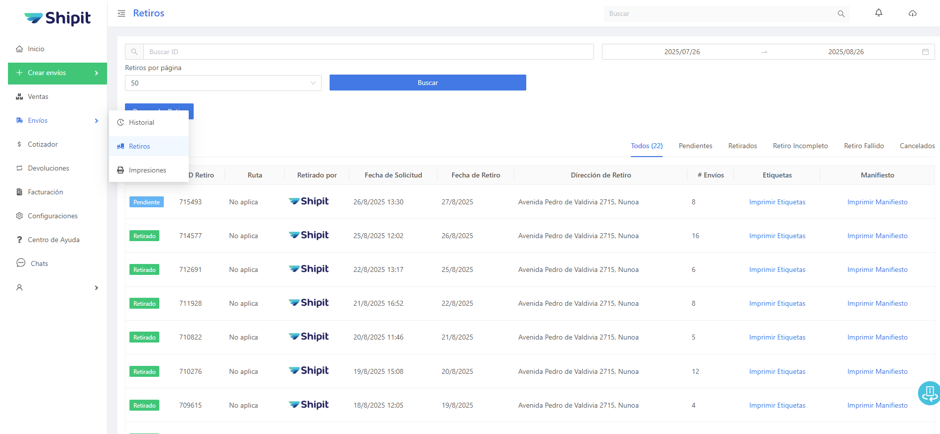
Task: Click the Facturación document icon
Action: point(19,192)
